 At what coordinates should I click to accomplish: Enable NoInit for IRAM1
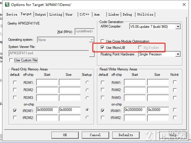pos(175,110)
